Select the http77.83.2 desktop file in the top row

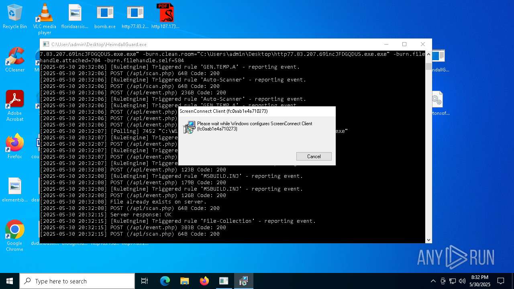pyautogui.click(x=135, y=17)
